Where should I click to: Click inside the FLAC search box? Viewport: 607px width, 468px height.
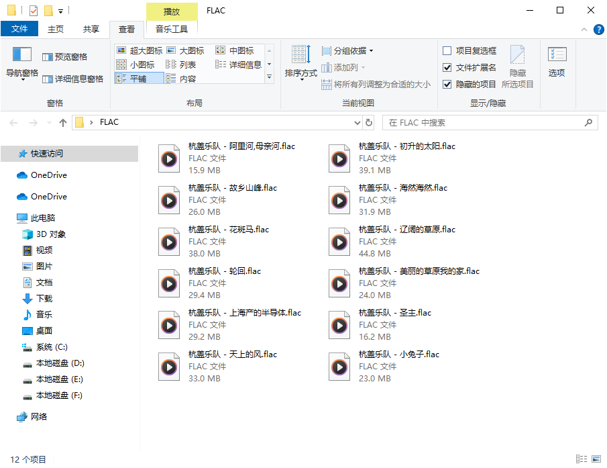tap(483, 122)
